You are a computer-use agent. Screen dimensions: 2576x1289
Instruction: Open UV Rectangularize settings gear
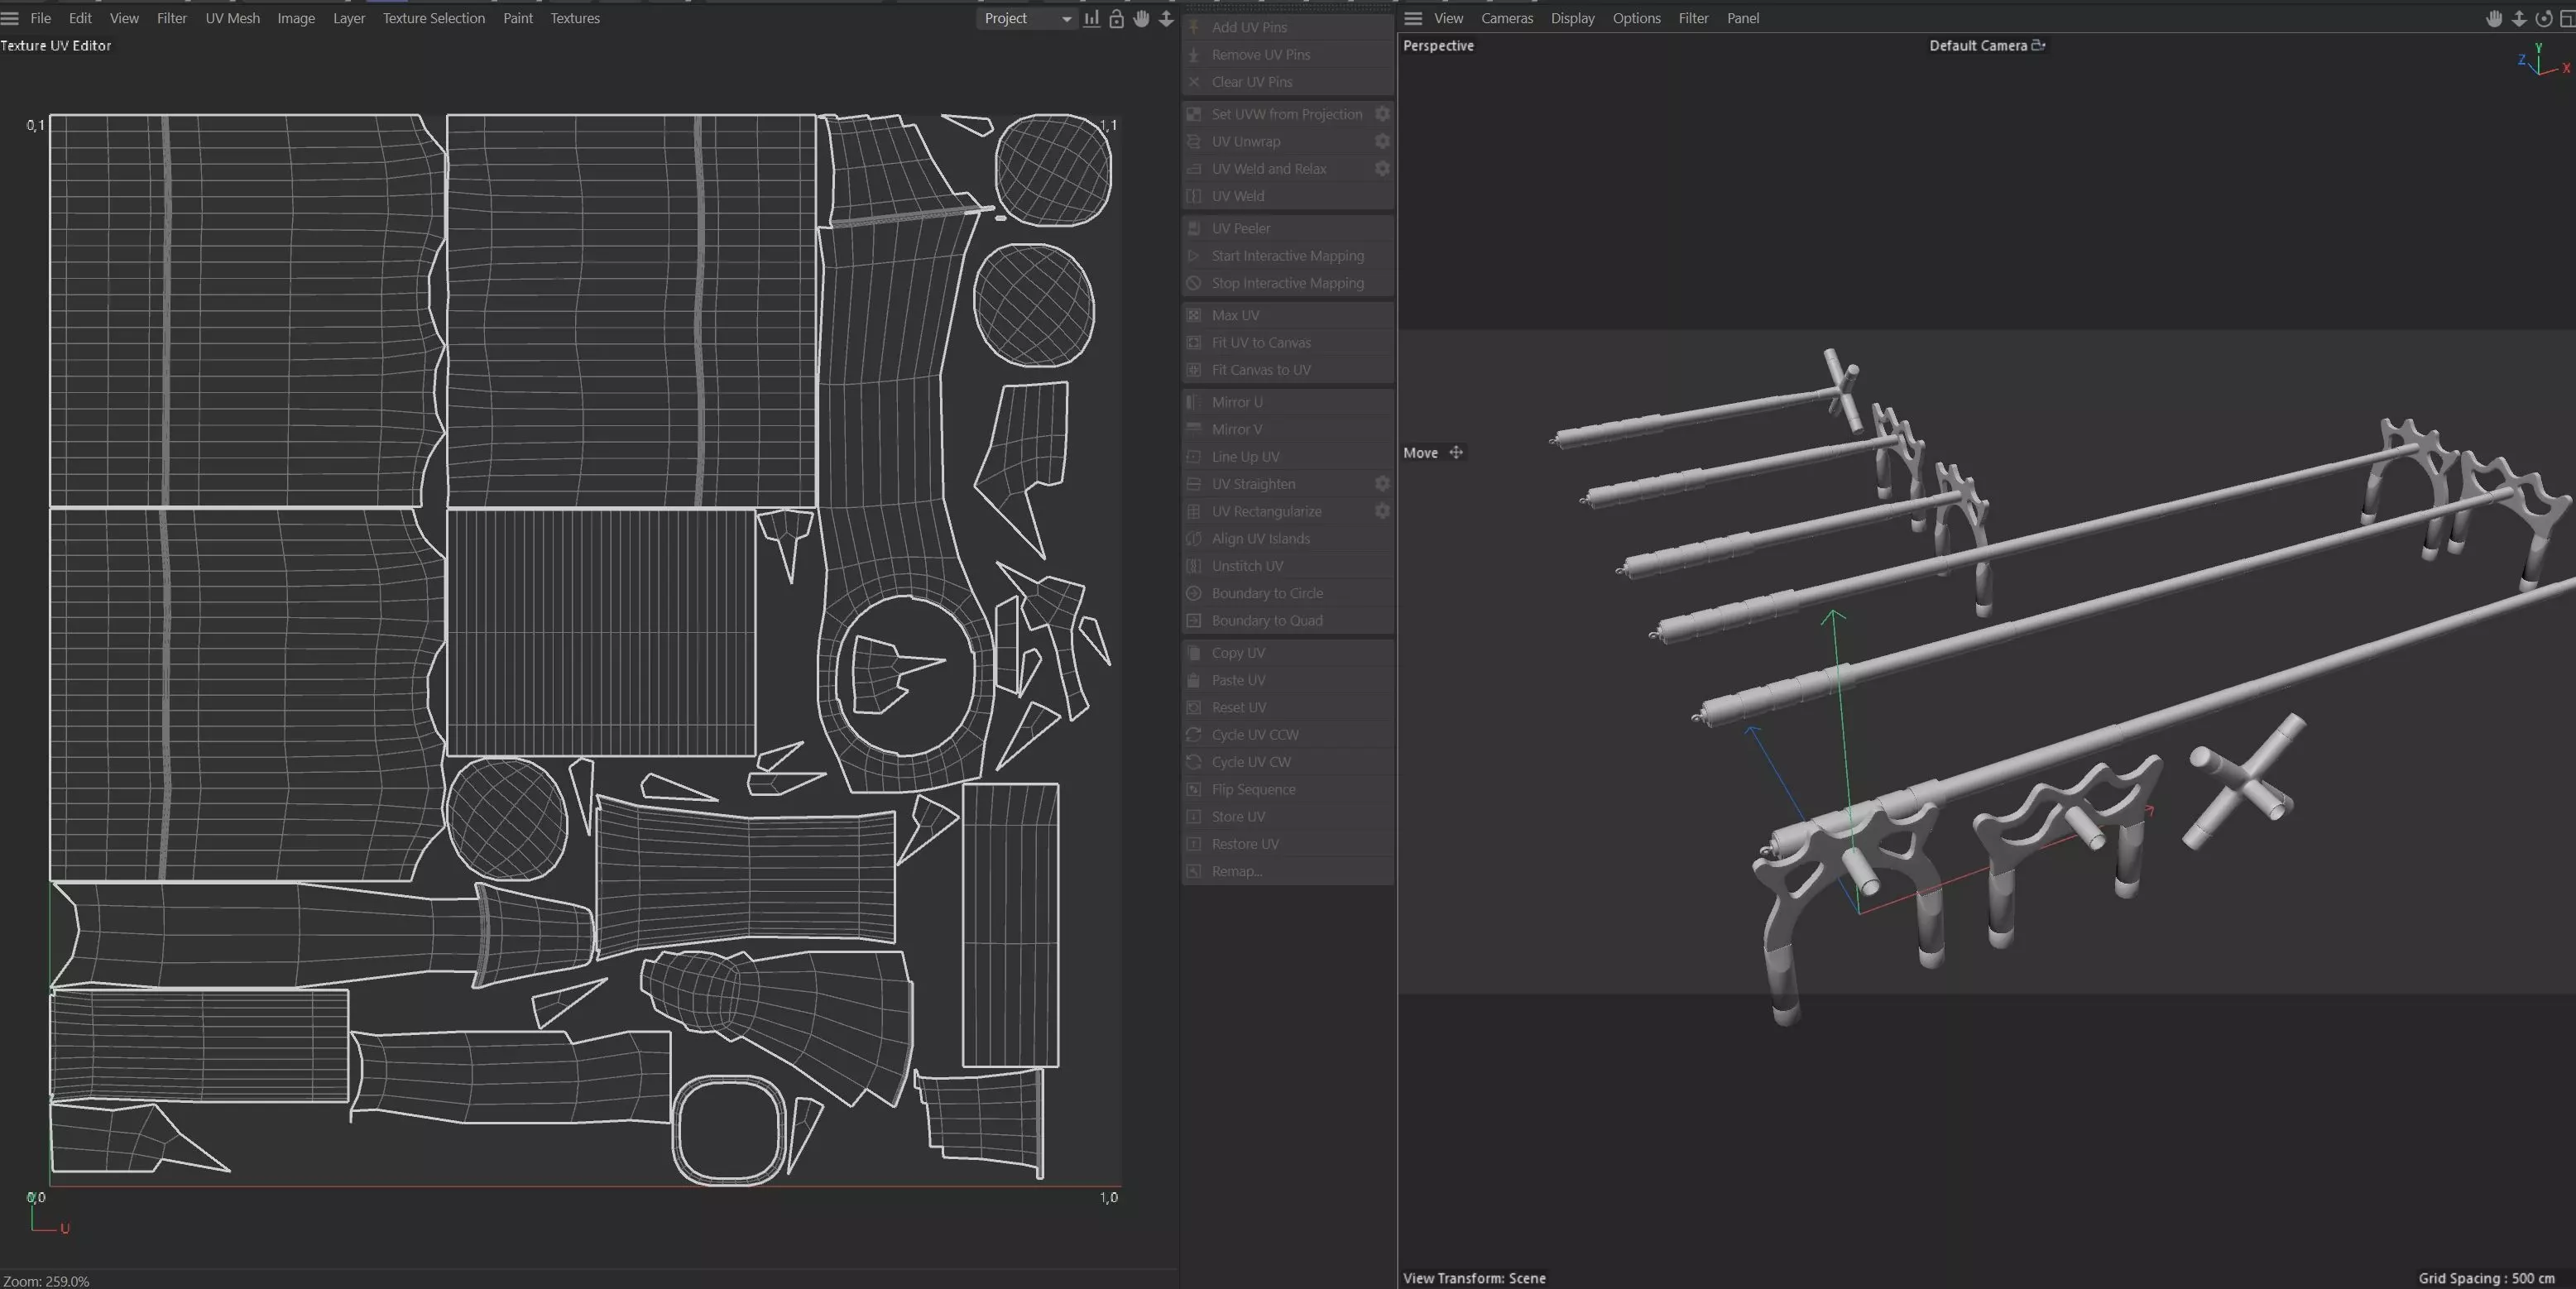click(1382, 511)
